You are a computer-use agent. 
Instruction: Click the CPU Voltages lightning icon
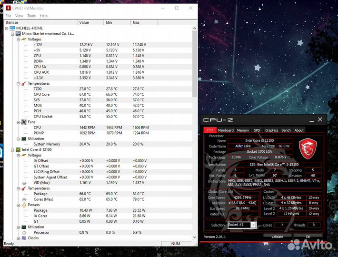(x=24, y=155)
